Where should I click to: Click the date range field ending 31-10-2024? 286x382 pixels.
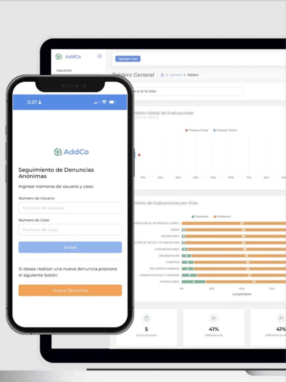point(189,91)
